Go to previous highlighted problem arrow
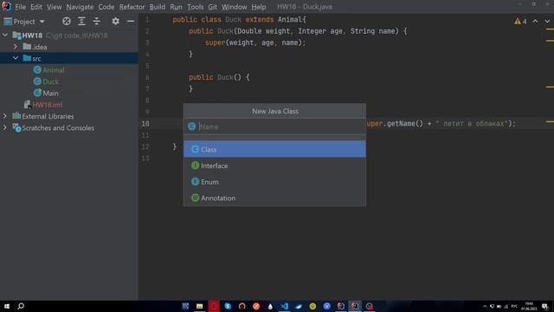 (x=535, y=21)
